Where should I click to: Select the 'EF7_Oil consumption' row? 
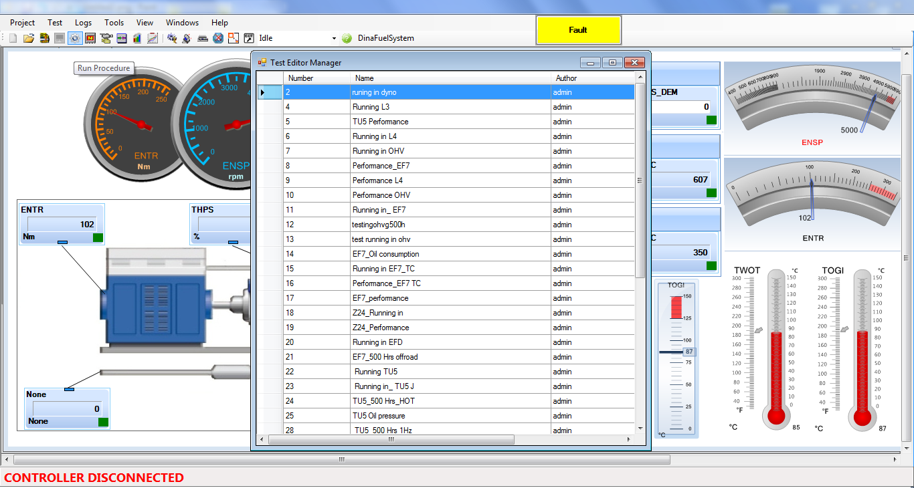446,254
